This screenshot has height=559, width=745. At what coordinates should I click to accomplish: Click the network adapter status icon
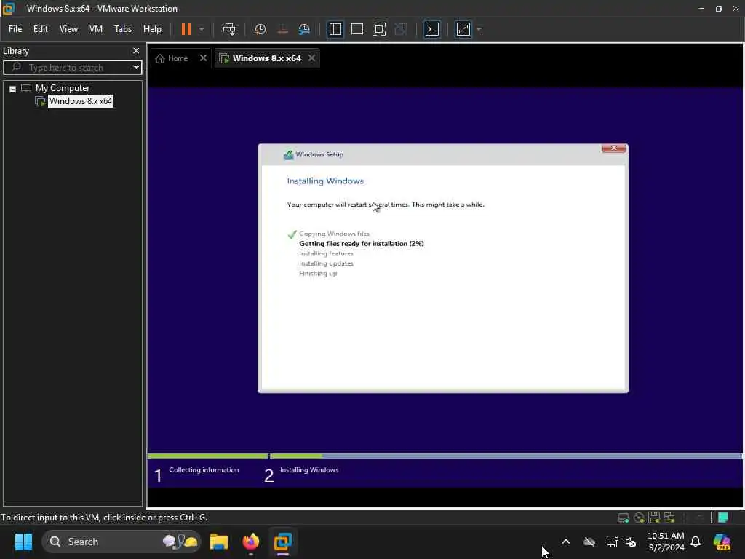click(x=669, y=518)
